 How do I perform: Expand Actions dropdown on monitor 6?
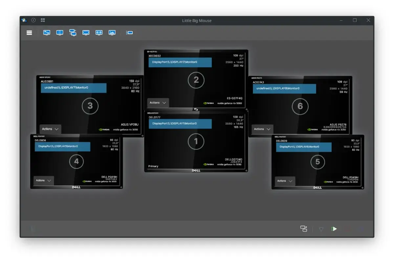(262, 129)
